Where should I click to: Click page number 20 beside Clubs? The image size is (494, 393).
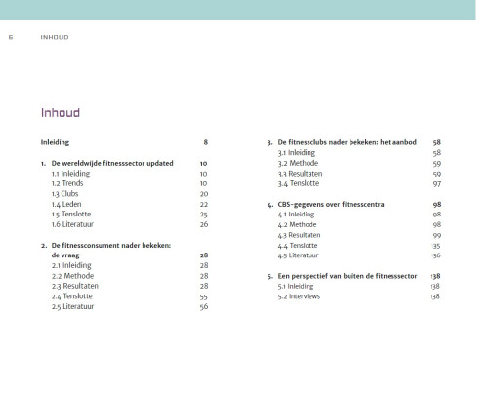204,194
